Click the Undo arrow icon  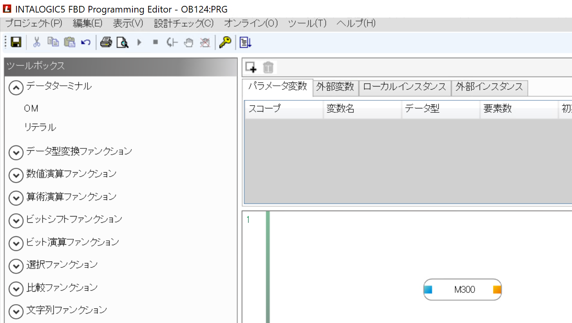86,42
